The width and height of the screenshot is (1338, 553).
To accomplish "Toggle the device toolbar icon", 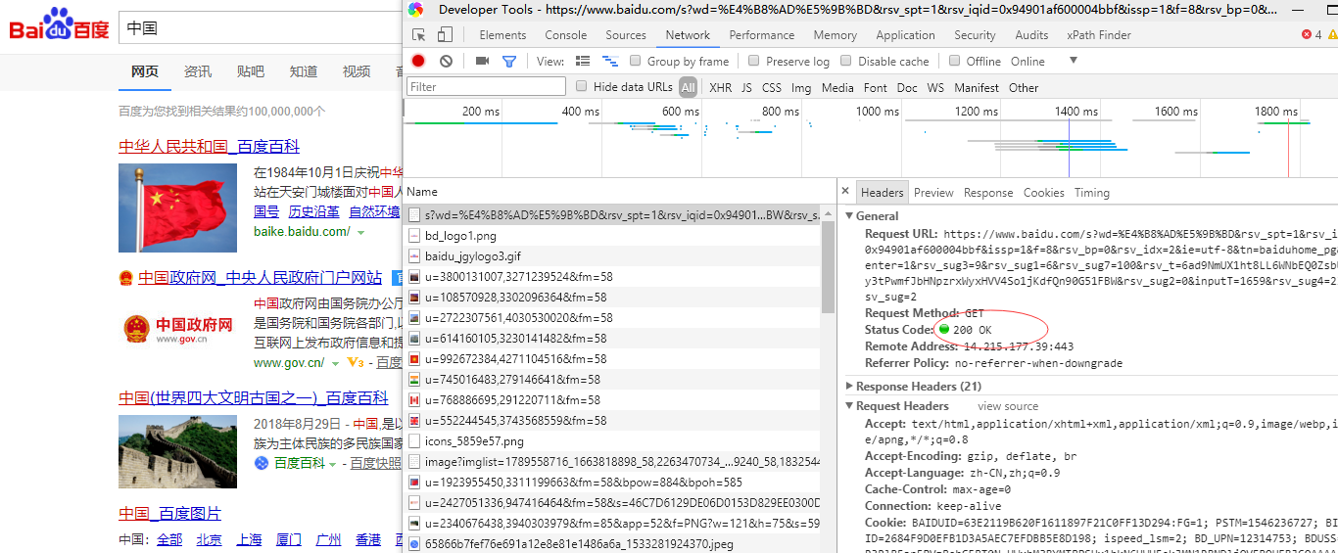I will pos(445,35).
